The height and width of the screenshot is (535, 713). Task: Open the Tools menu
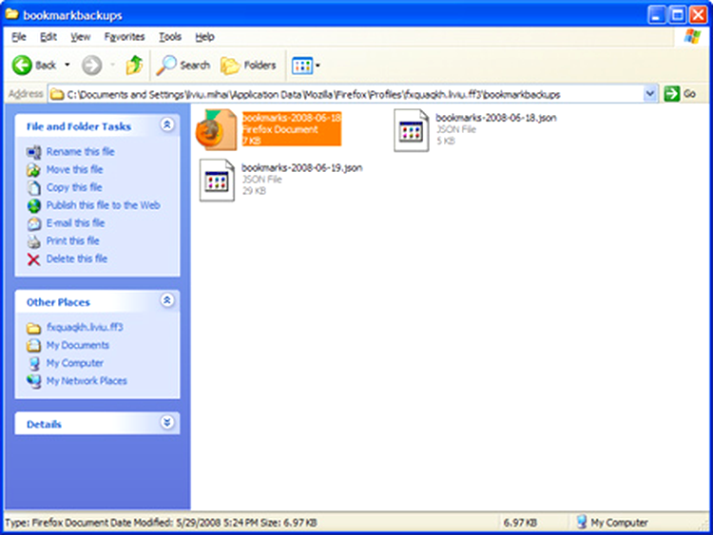(x=170, y=37)
